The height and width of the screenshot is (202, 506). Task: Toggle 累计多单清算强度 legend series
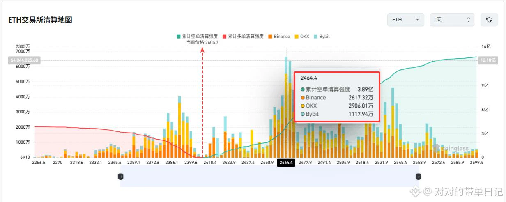243,37
